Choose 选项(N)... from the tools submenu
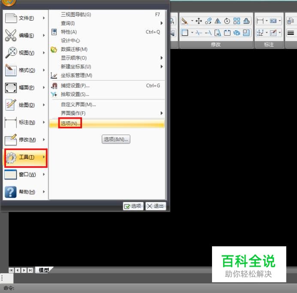This screenshot has height=293, width=297. click(x=107, y=123)
